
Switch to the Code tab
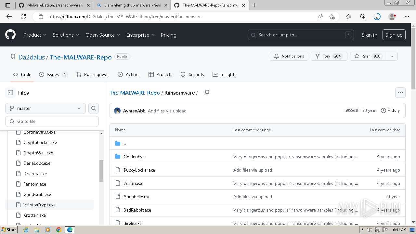tap(22, 74)
